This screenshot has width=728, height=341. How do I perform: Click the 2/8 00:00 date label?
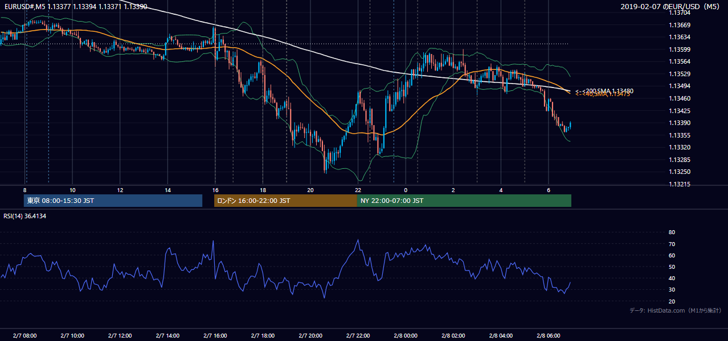[x=406, y=336]
